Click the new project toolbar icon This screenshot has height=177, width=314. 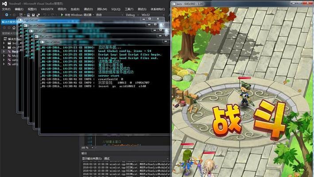[21, 15]
